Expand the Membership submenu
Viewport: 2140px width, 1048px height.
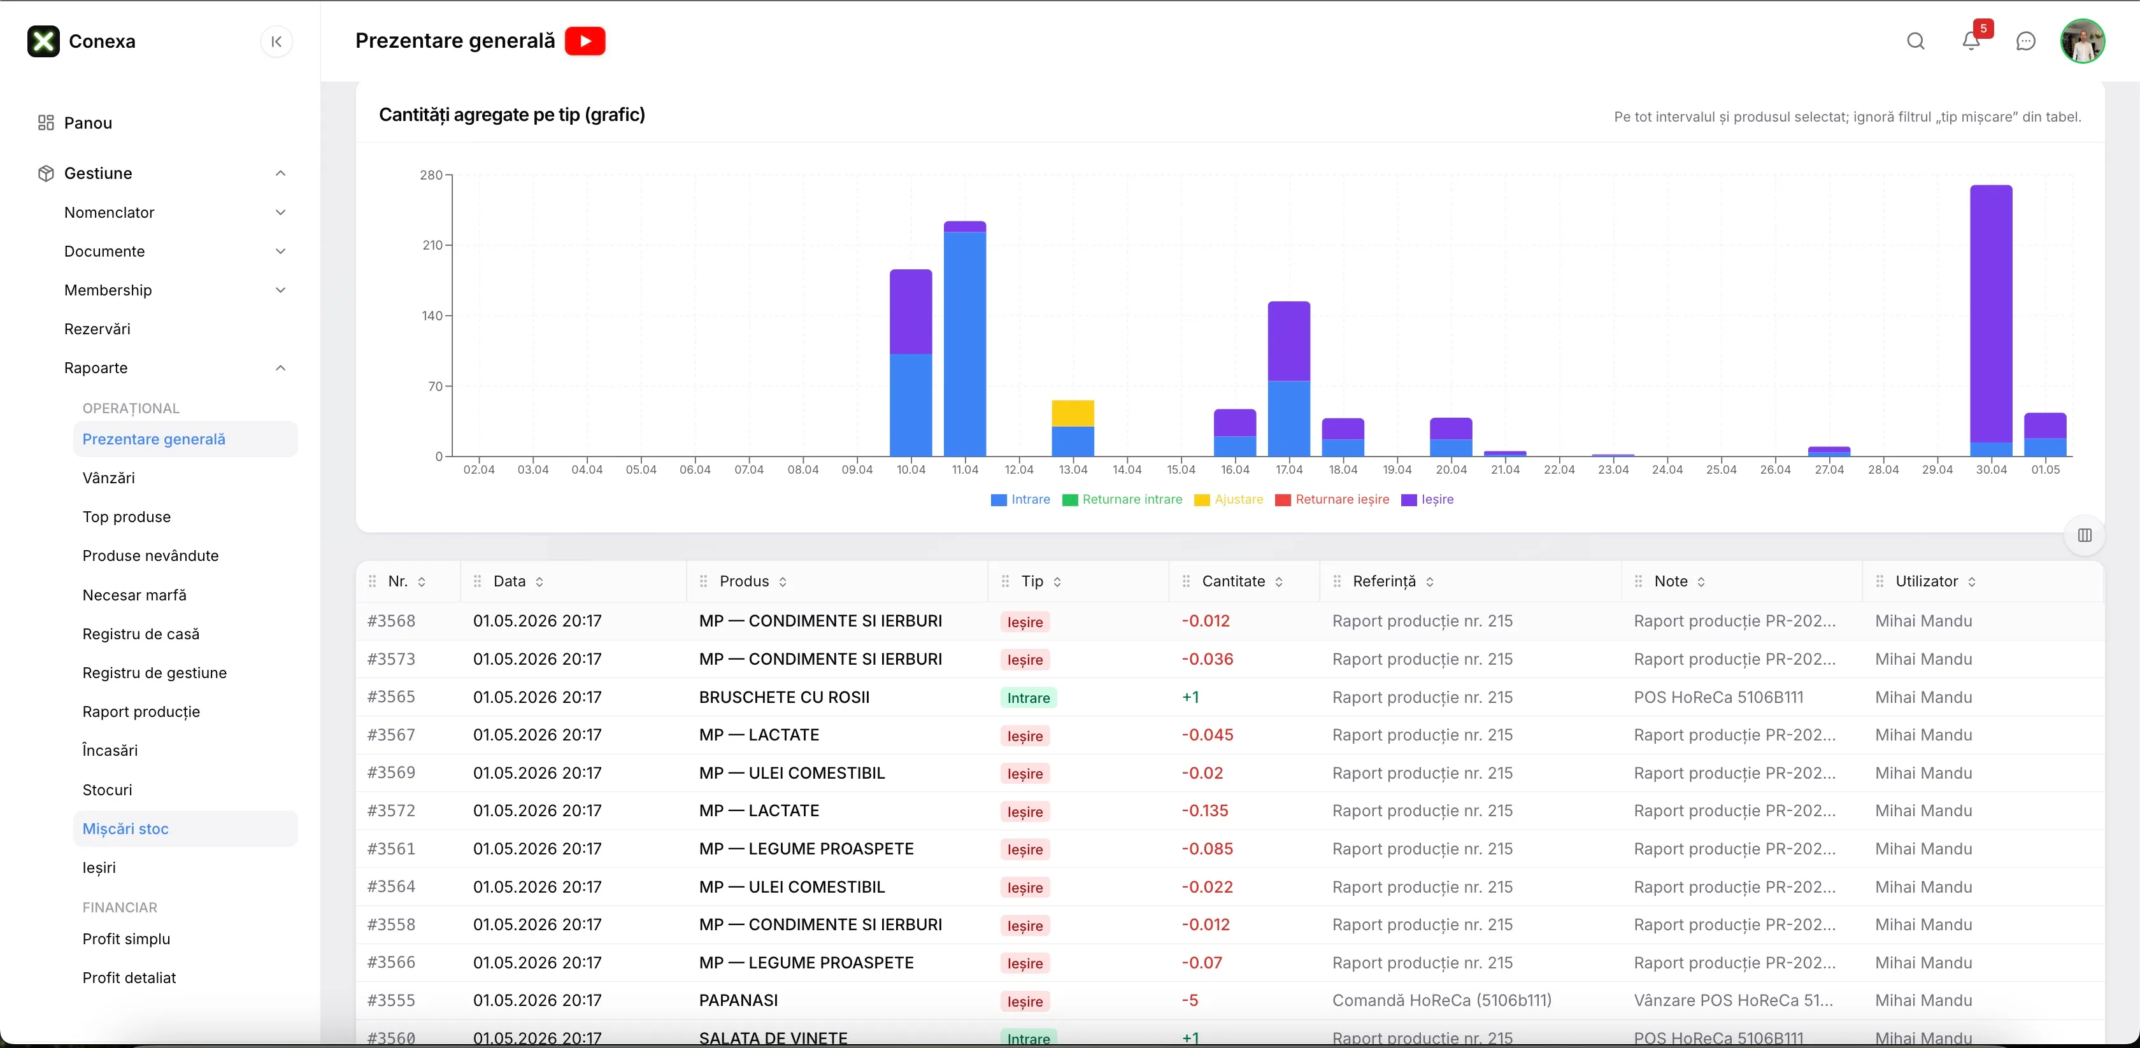[x=281, y=290]
